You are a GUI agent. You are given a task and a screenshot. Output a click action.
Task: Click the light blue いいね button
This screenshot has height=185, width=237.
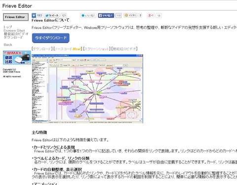coord(88,16)
